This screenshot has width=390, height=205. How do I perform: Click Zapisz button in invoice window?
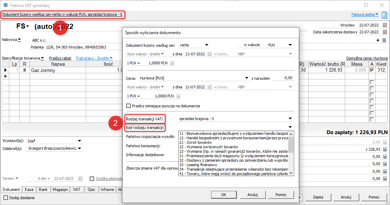(x=318, y=197)
